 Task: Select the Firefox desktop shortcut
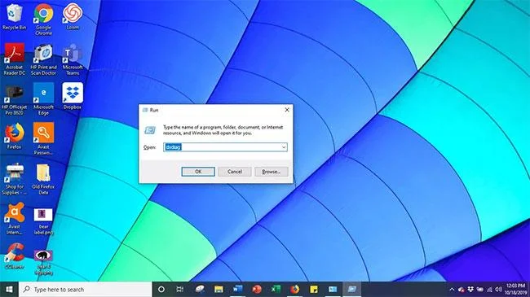[x=14, y=136]
